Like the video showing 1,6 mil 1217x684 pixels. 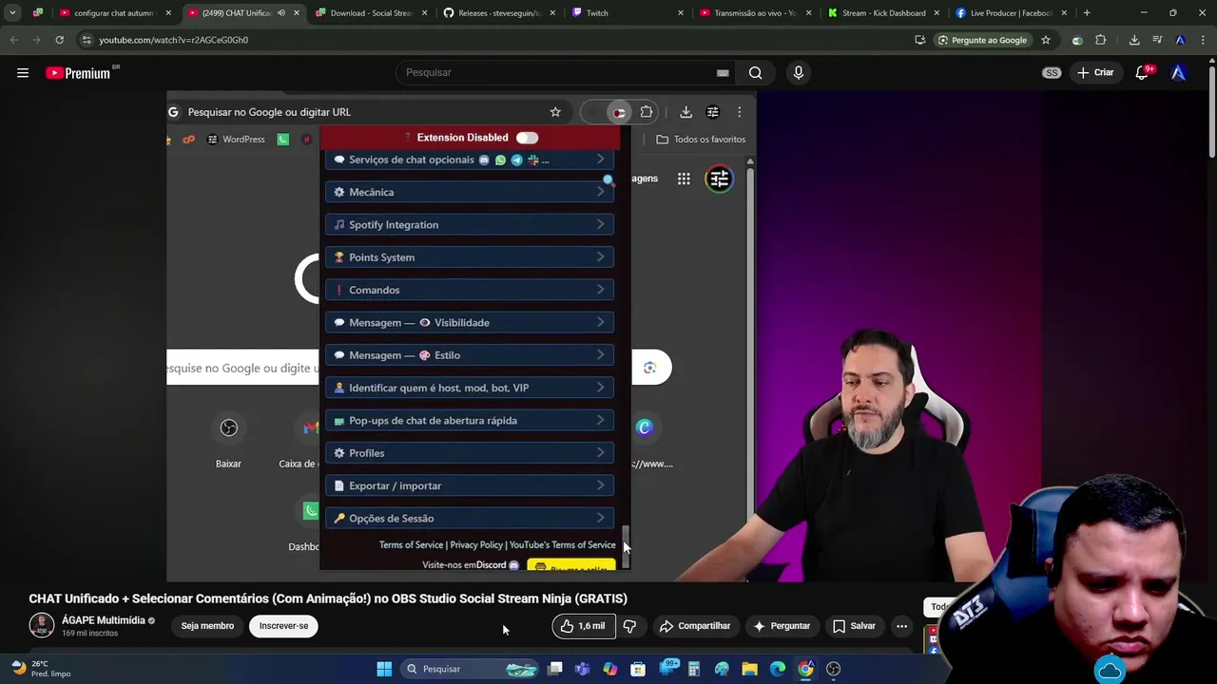[x=583, y=626]
